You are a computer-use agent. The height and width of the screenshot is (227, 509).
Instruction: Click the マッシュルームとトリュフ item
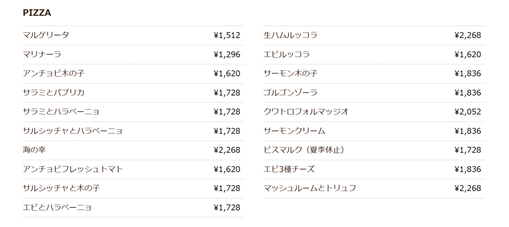point(310,188)
